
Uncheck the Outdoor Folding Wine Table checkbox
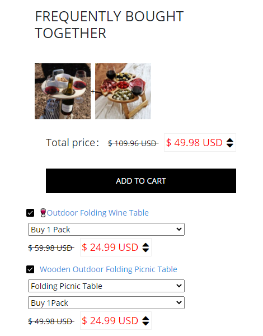pos(30,213)
